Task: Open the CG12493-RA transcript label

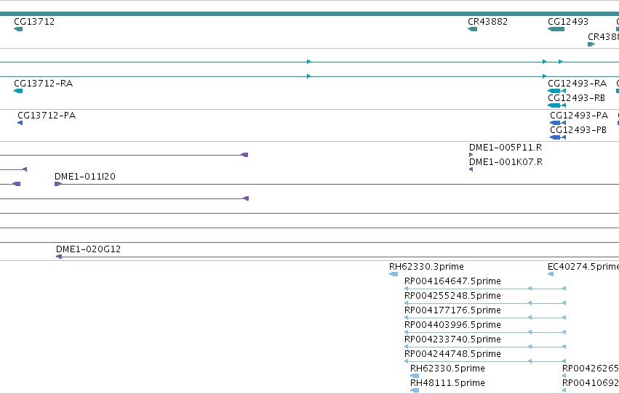Action: coord(577,83)
